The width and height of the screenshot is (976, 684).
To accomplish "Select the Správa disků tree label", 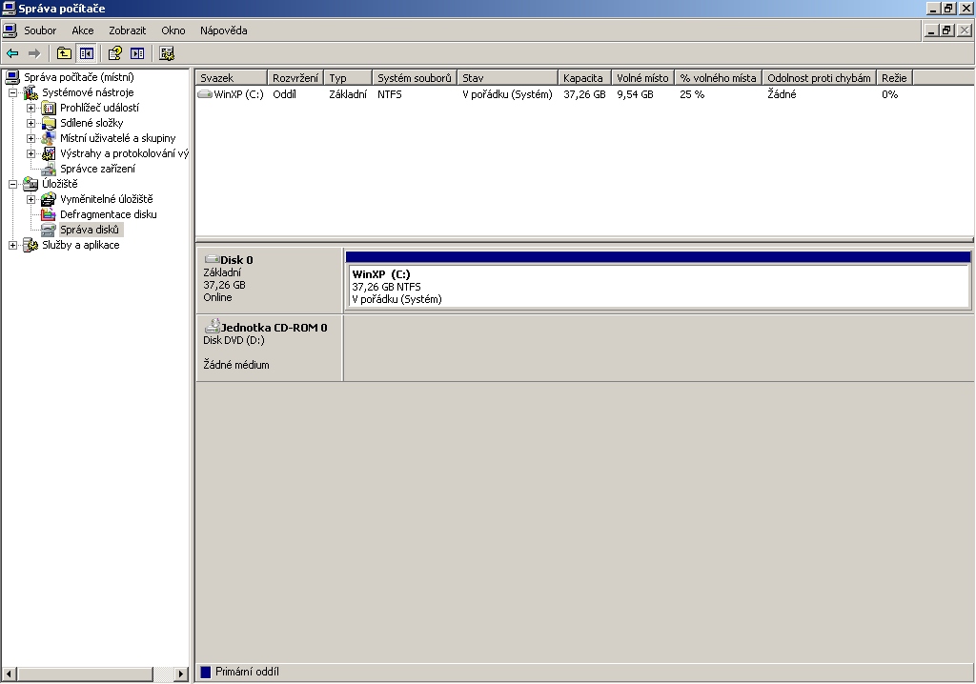I will tap(90, 230).
